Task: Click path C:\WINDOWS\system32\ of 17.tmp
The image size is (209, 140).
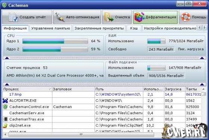Action: point(118,94)
